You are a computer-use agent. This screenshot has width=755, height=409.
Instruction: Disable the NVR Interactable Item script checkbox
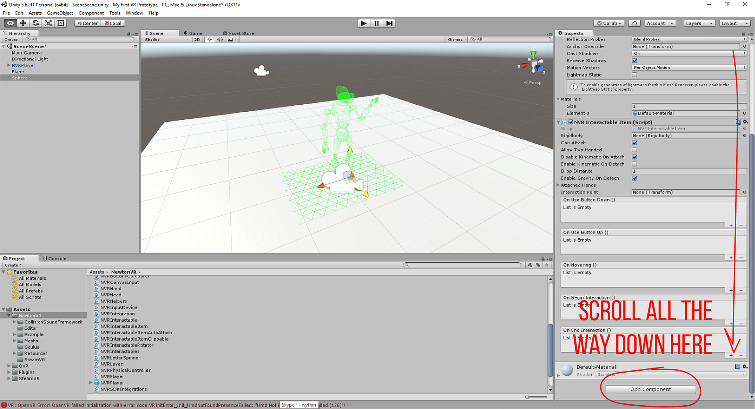571,122
